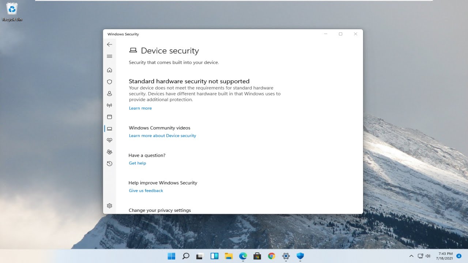
Task: Open Virus & threat protection shield icon
Action: click(109, 82)
